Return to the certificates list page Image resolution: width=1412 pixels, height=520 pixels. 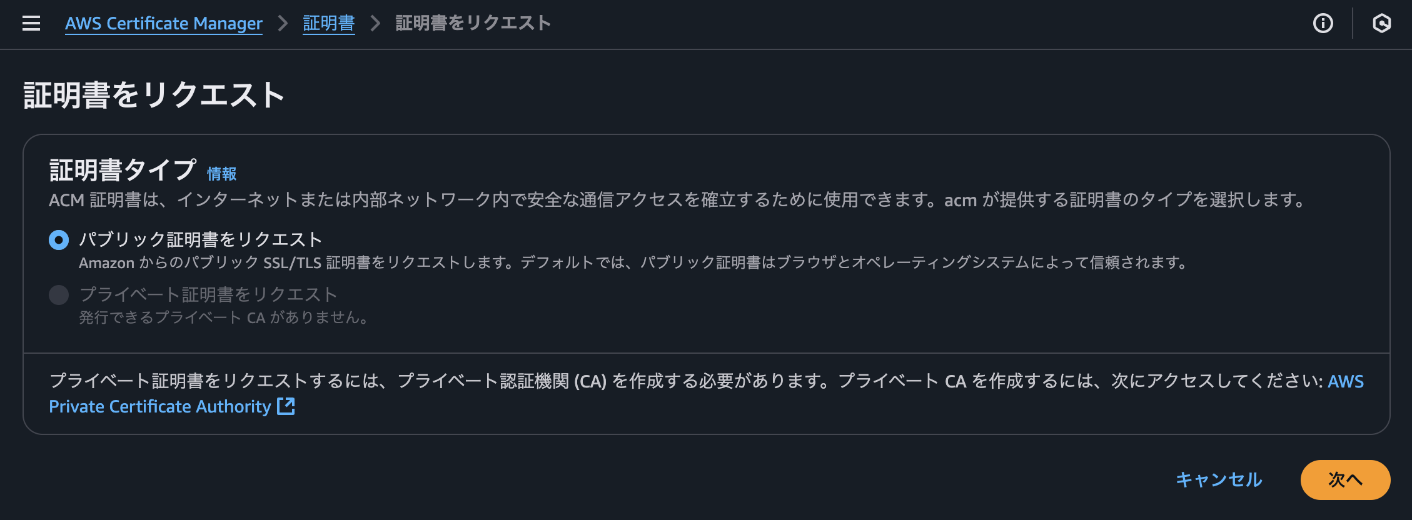[x=328, y=22]
